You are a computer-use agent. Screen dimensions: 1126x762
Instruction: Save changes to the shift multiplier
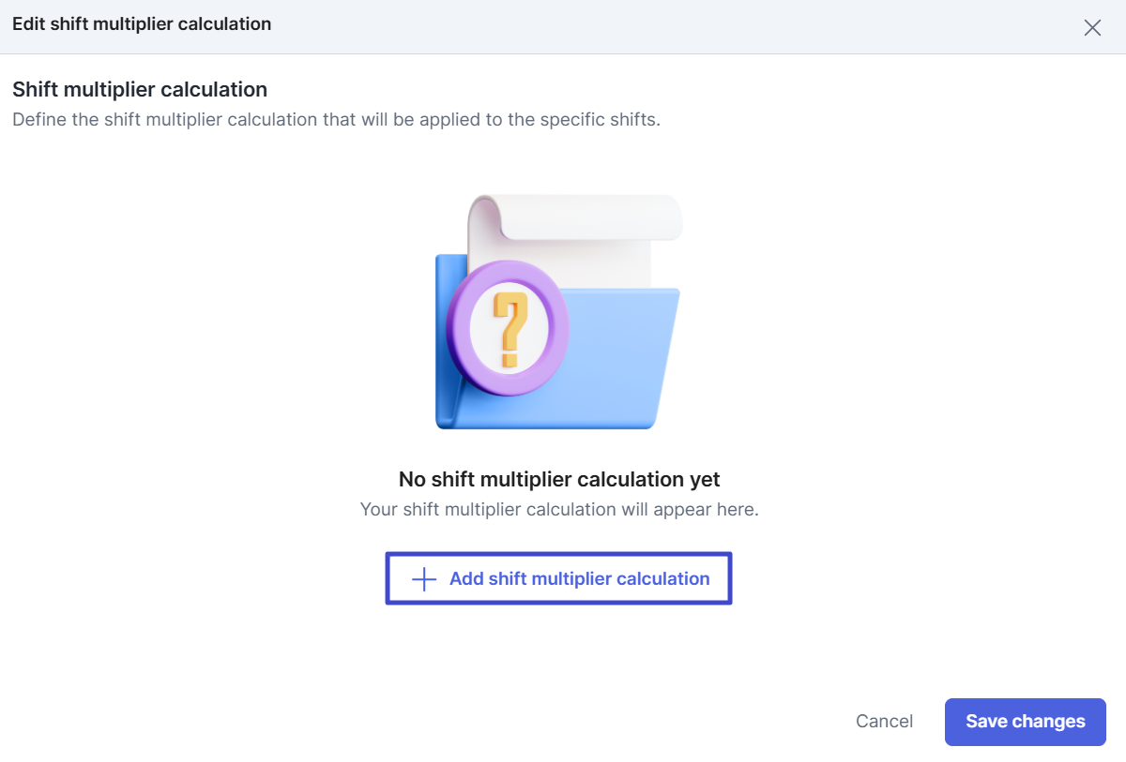pos(1025,722)
